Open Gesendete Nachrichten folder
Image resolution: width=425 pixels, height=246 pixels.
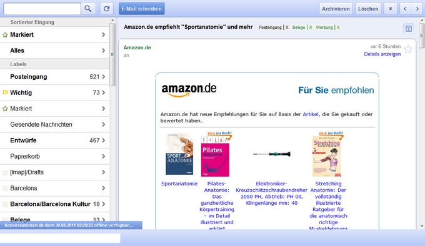tap(55, 124)
